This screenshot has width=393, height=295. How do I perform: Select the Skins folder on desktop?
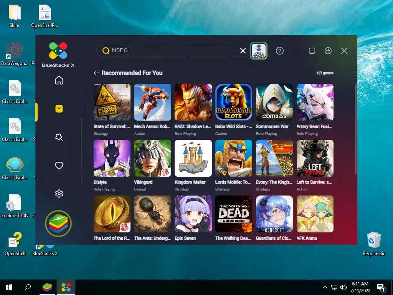pyautogui.click(x=15, y=15)
